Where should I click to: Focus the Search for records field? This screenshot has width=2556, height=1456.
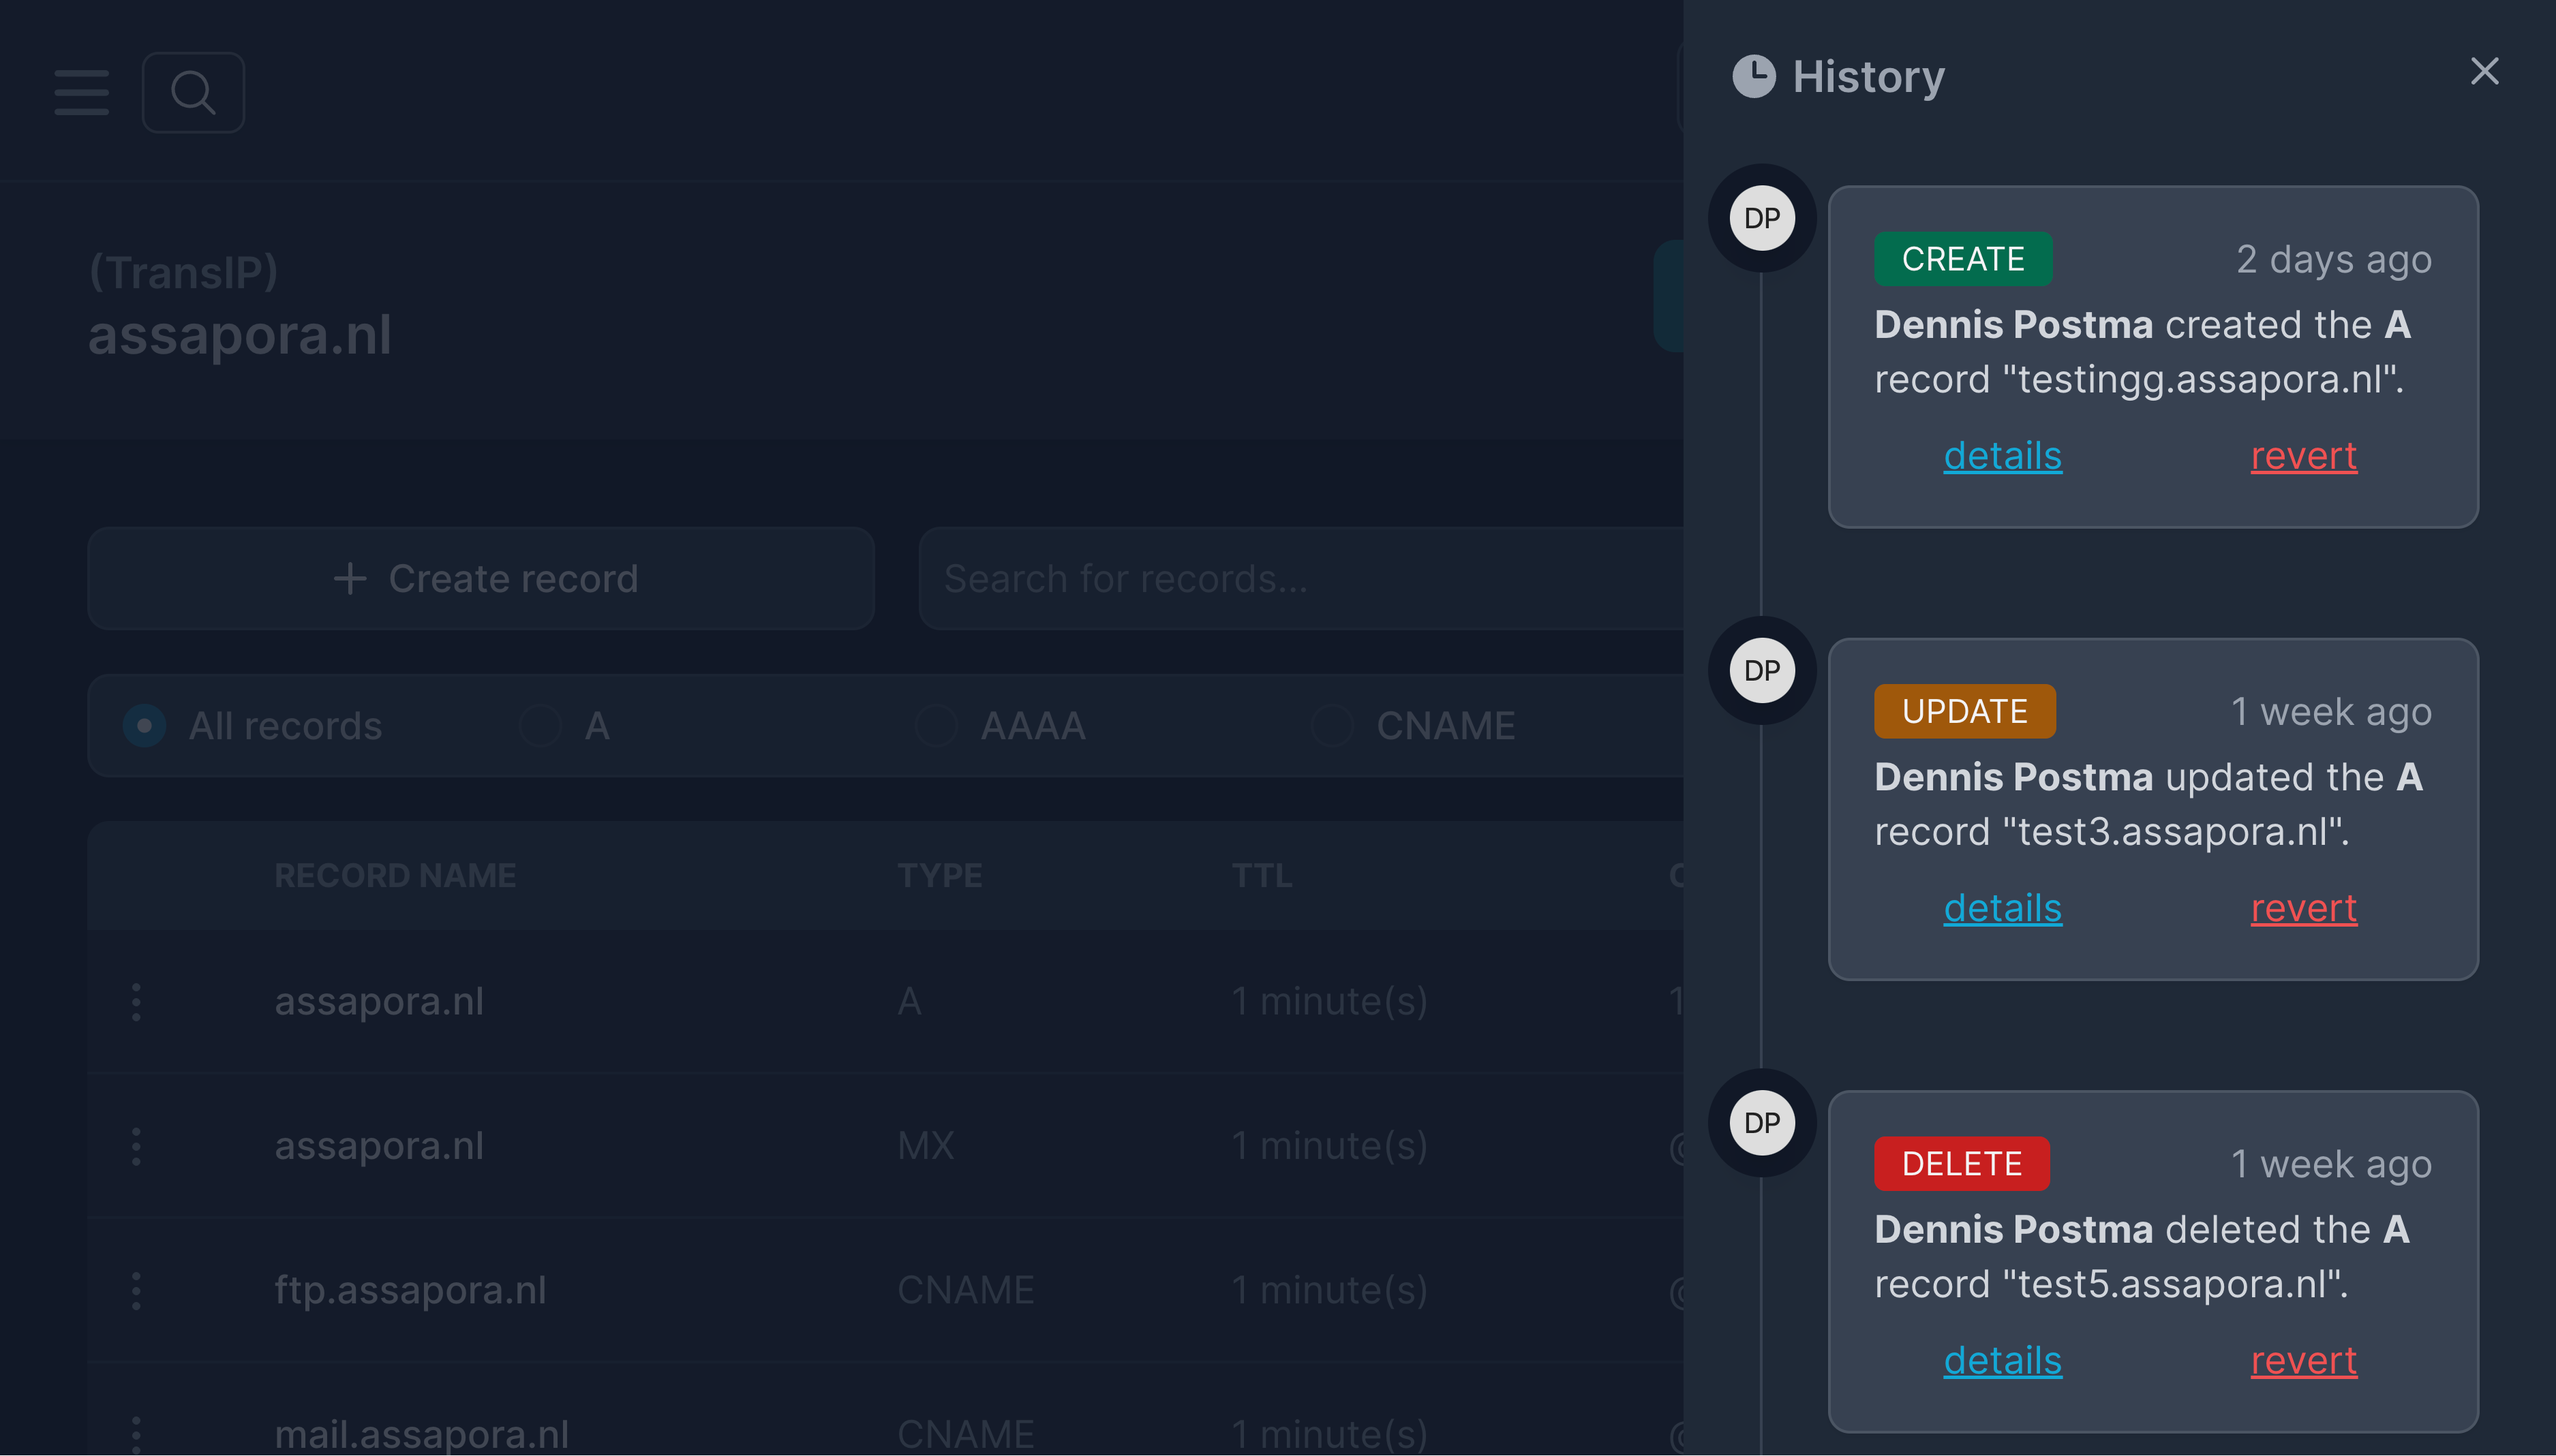(1300, 579)
